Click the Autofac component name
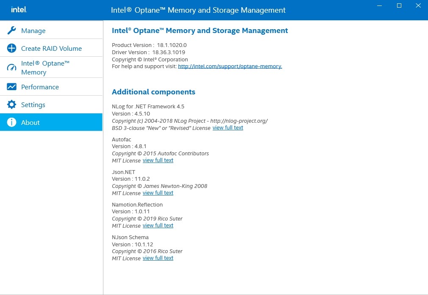The height and width of the screenshot is (295, 428). (122, 139)
